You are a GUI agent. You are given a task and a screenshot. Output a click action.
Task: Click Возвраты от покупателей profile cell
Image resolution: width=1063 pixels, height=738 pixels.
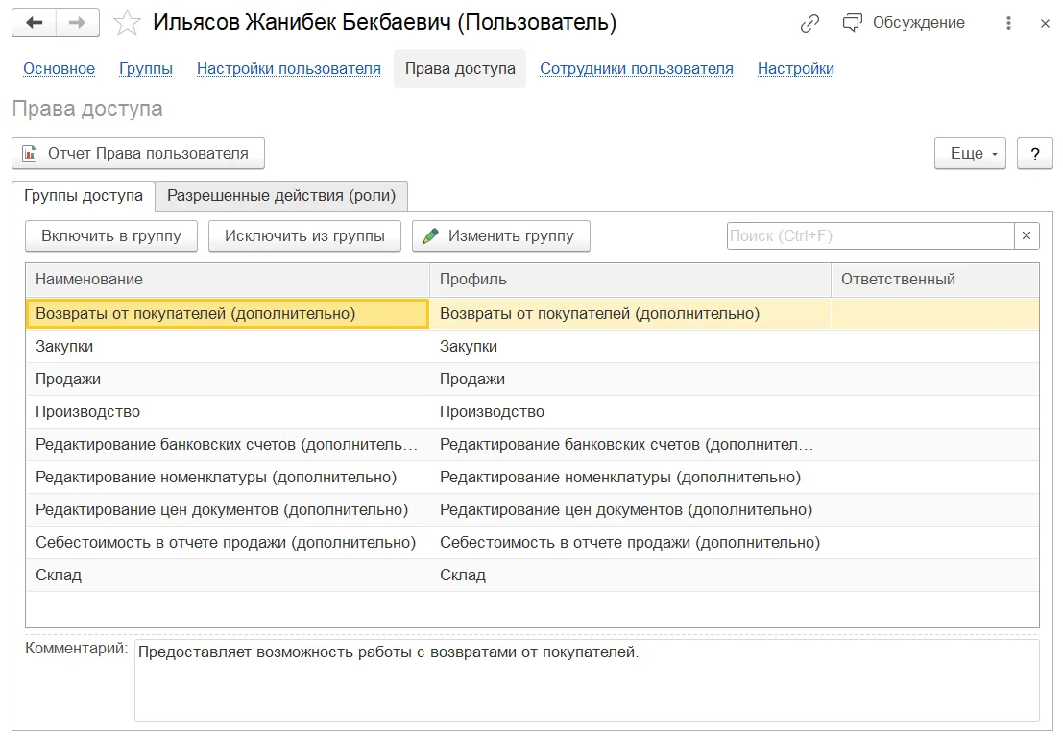[630, 314]
